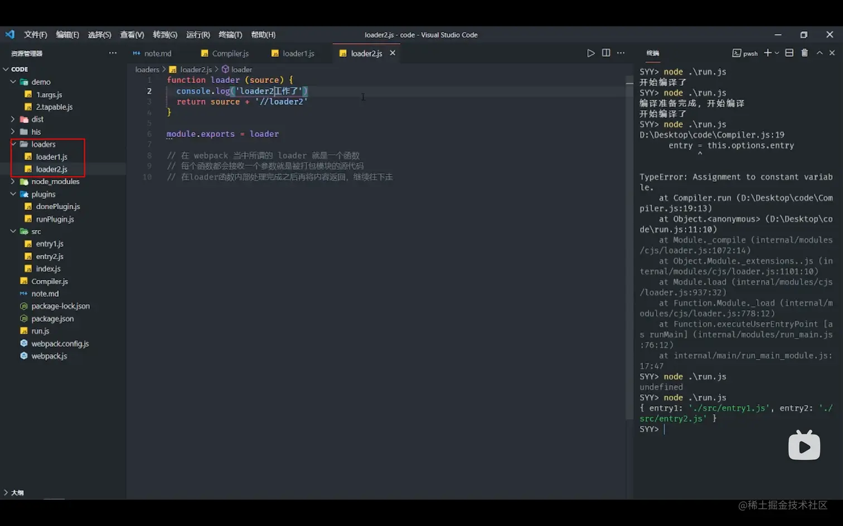Click line number 1 in the gutter

(149, 80)
